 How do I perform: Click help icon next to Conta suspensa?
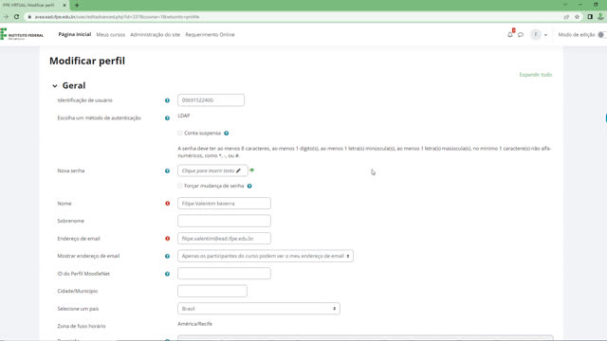point(227,133)
